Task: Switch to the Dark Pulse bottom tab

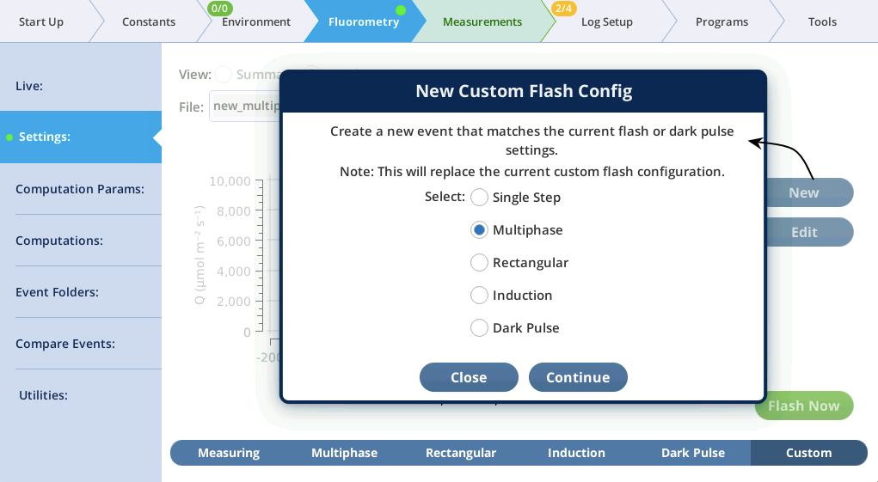Action: click(x=692, y=453)
